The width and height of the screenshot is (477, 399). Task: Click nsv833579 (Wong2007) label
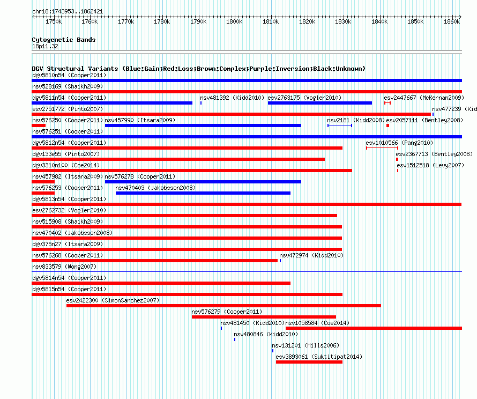coord(64,267)
